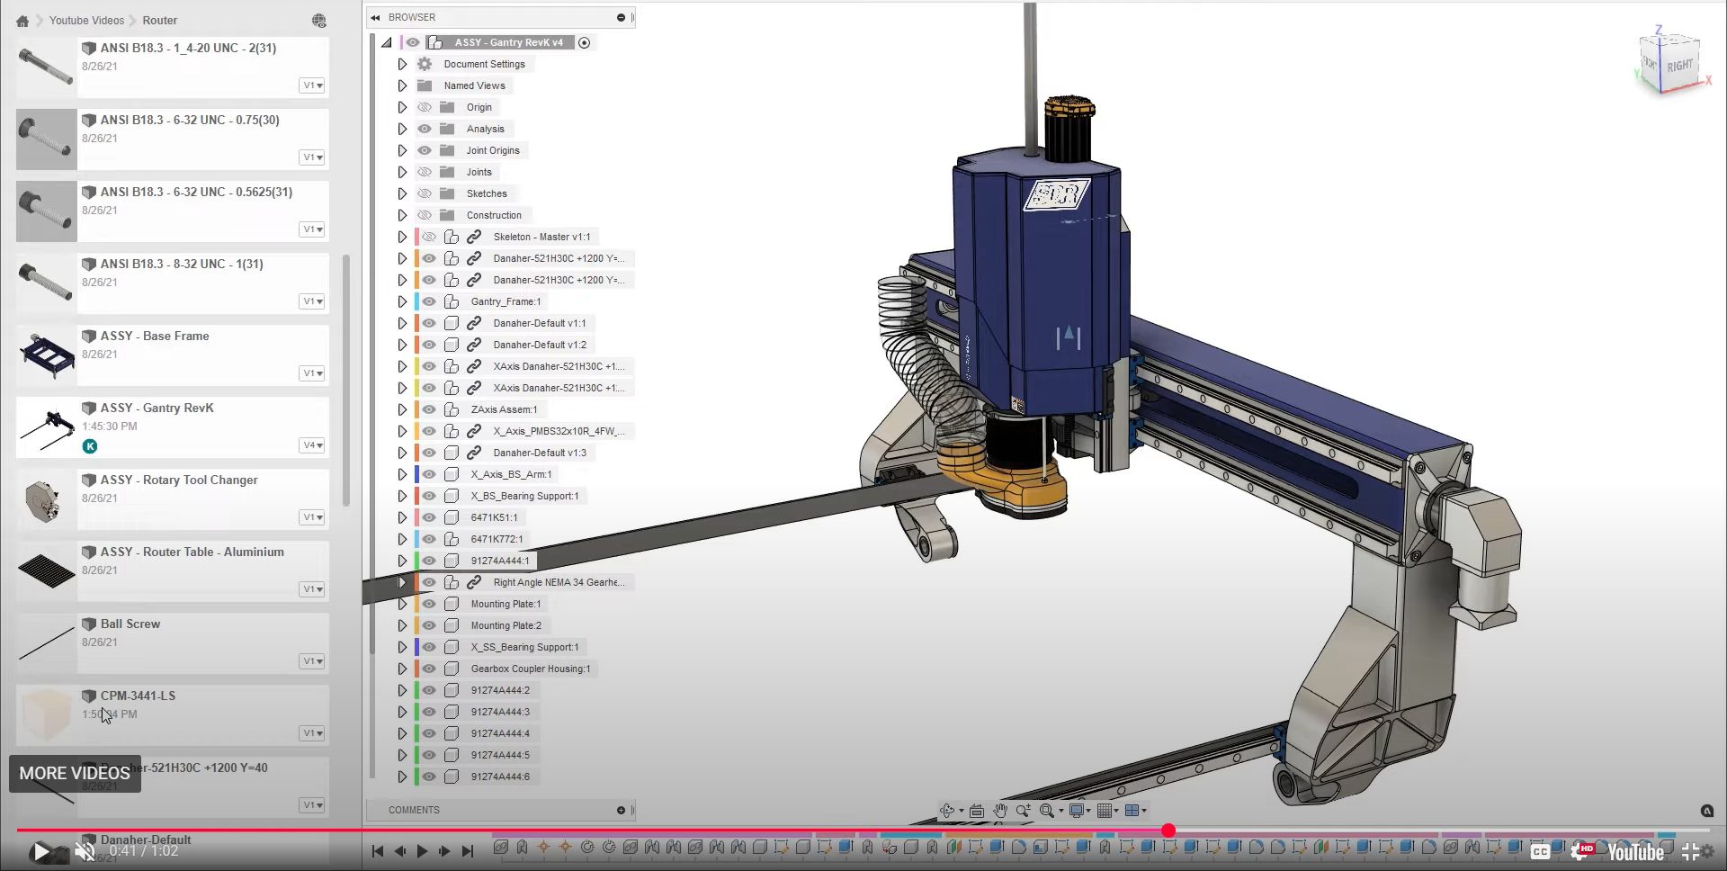Open the ASSY - Base Frame thumbnail
The height and width of the screenshot is (871, 1727).
pos(47,355)
